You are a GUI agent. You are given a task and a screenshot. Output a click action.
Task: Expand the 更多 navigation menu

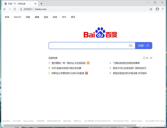point(73,17)
